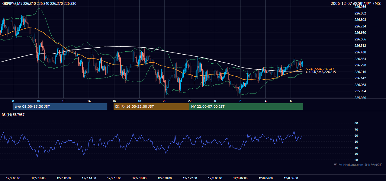Click price axis value 225.920
The image size is (386, 181).
(360, 97)
